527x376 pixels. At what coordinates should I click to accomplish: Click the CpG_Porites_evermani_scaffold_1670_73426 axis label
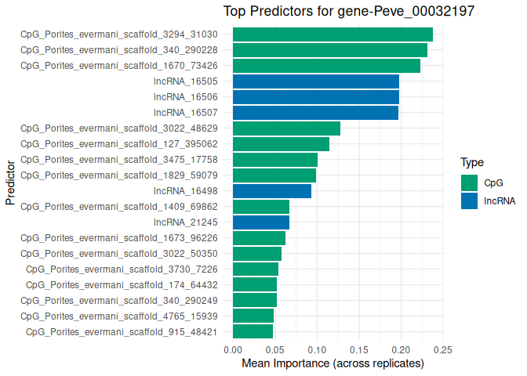pyautogui.click(x=119, y=66)
